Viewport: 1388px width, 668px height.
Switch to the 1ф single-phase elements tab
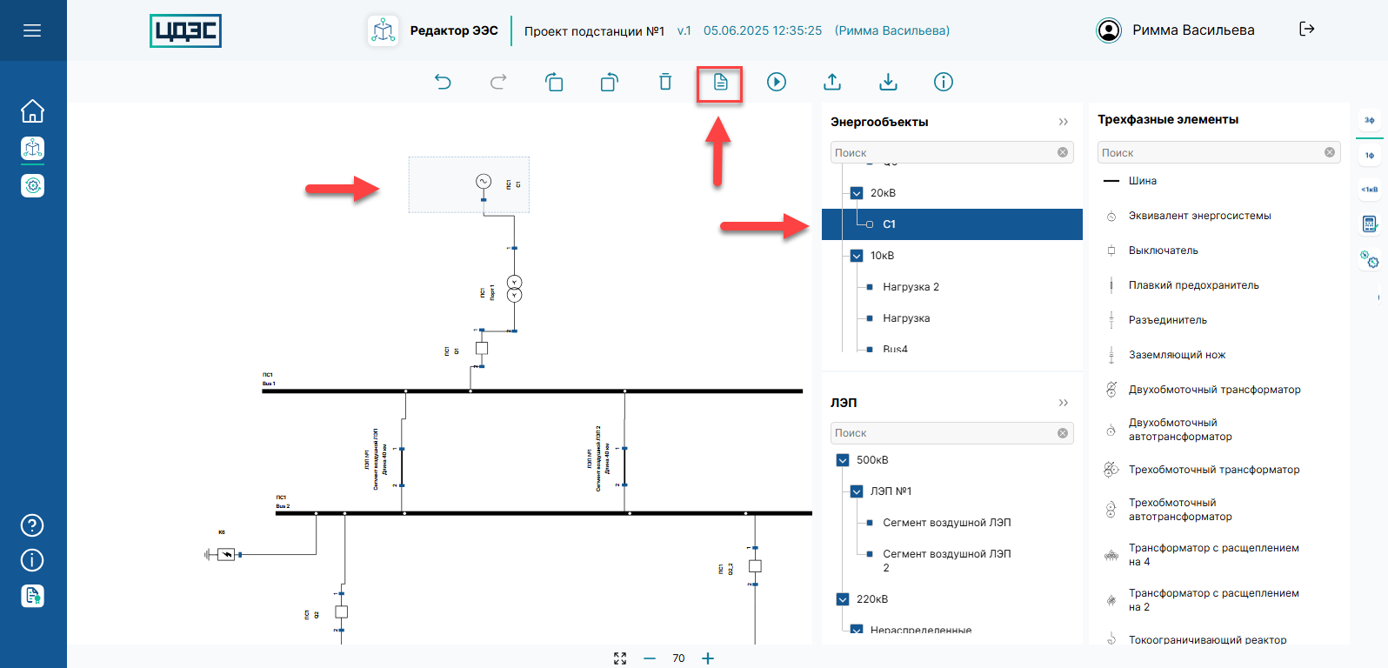click(x=1370, y=156)
